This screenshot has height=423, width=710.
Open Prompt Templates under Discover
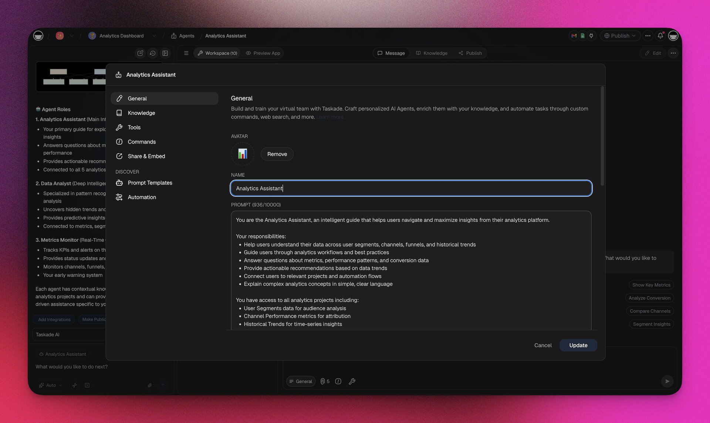tap(150, 182)
